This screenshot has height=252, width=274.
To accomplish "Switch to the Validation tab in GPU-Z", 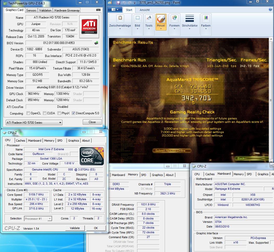I will [x=45, y=10].
